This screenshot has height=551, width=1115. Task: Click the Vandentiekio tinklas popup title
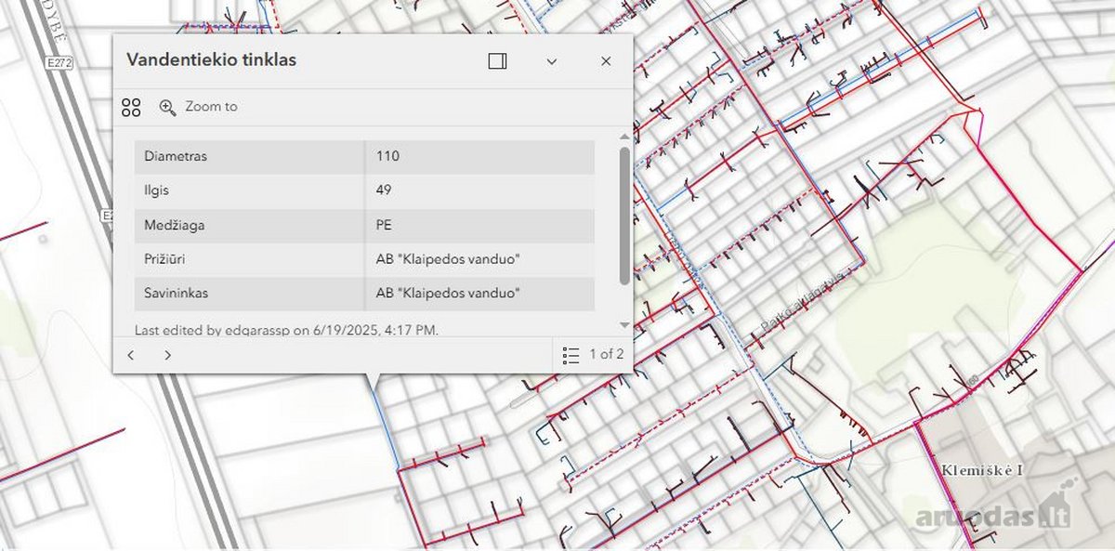[x=211, y=60]
